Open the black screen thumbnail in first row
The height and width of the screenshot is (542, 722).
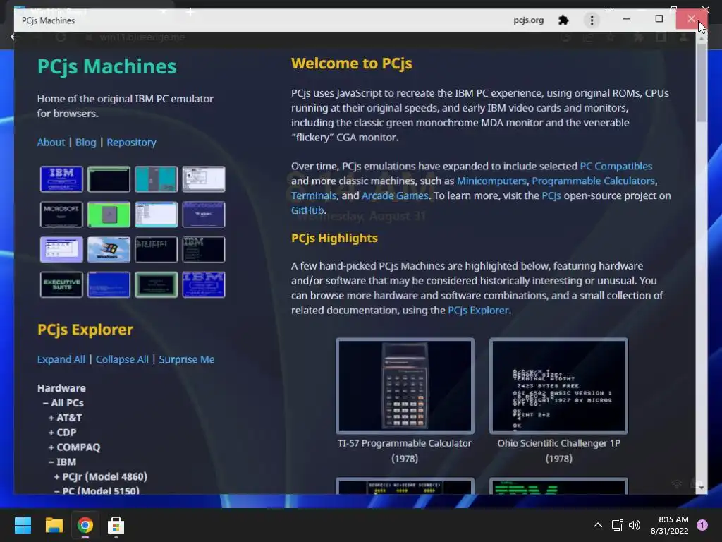109,179
